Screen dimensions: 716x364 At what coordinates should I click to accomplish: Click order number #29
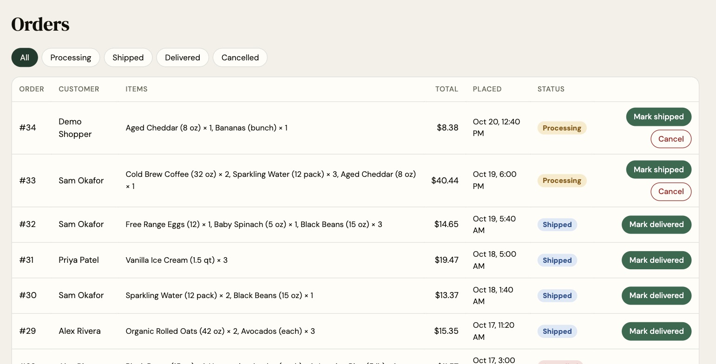point(27,331)
